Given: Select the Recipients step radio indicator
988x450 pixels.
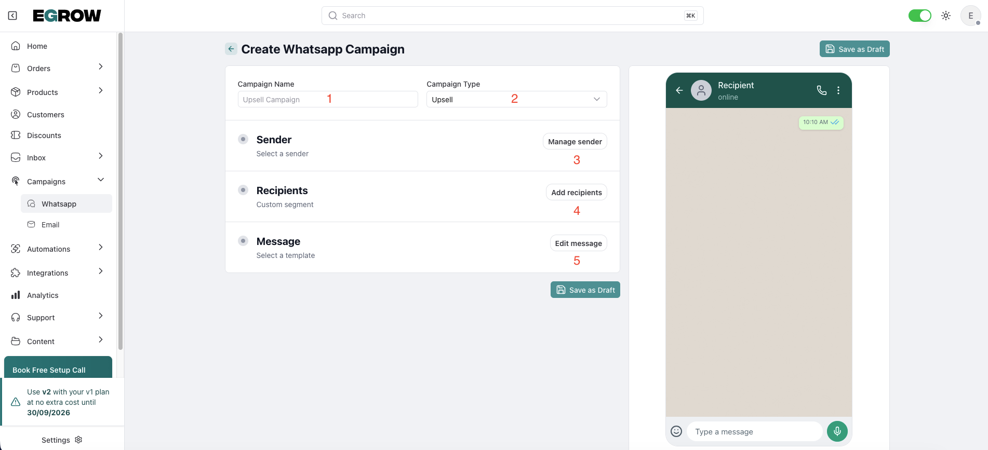Looking at the screenshot, I should pyautogui.click(x=243, y=190).
